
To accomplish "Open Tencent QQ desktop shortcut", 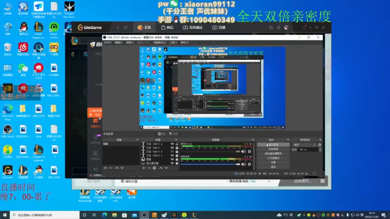I will [x=23, y=29].
